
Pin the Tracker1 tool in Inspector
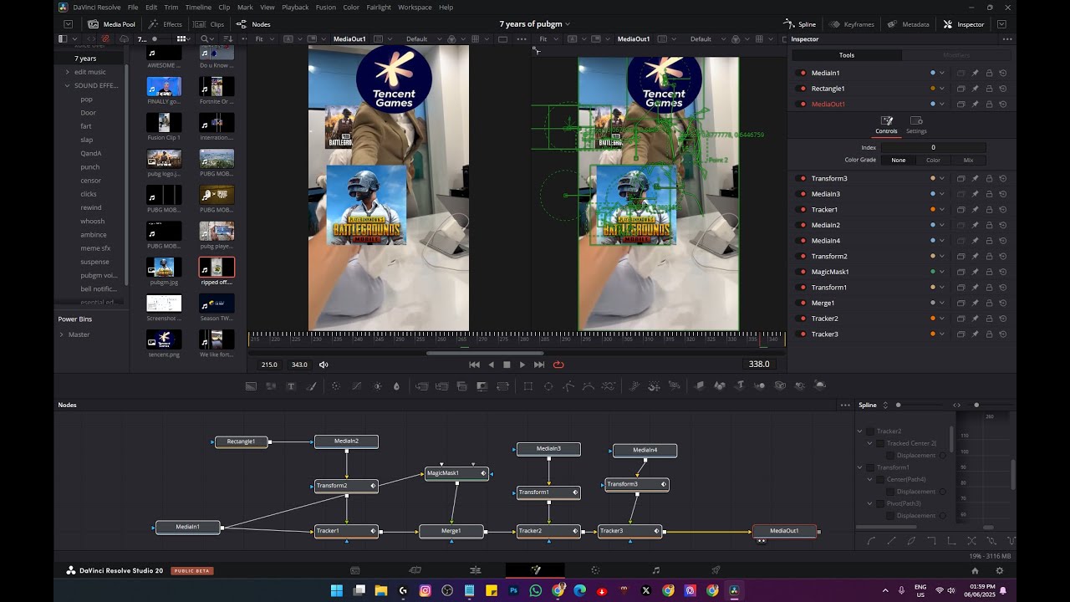pos(975,210)
